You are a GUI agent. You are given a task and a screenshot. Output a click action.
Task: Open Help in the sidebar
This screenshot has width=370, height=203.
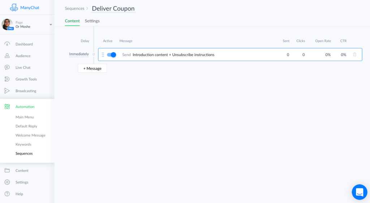pyautogui.click(x=20, y=194)
